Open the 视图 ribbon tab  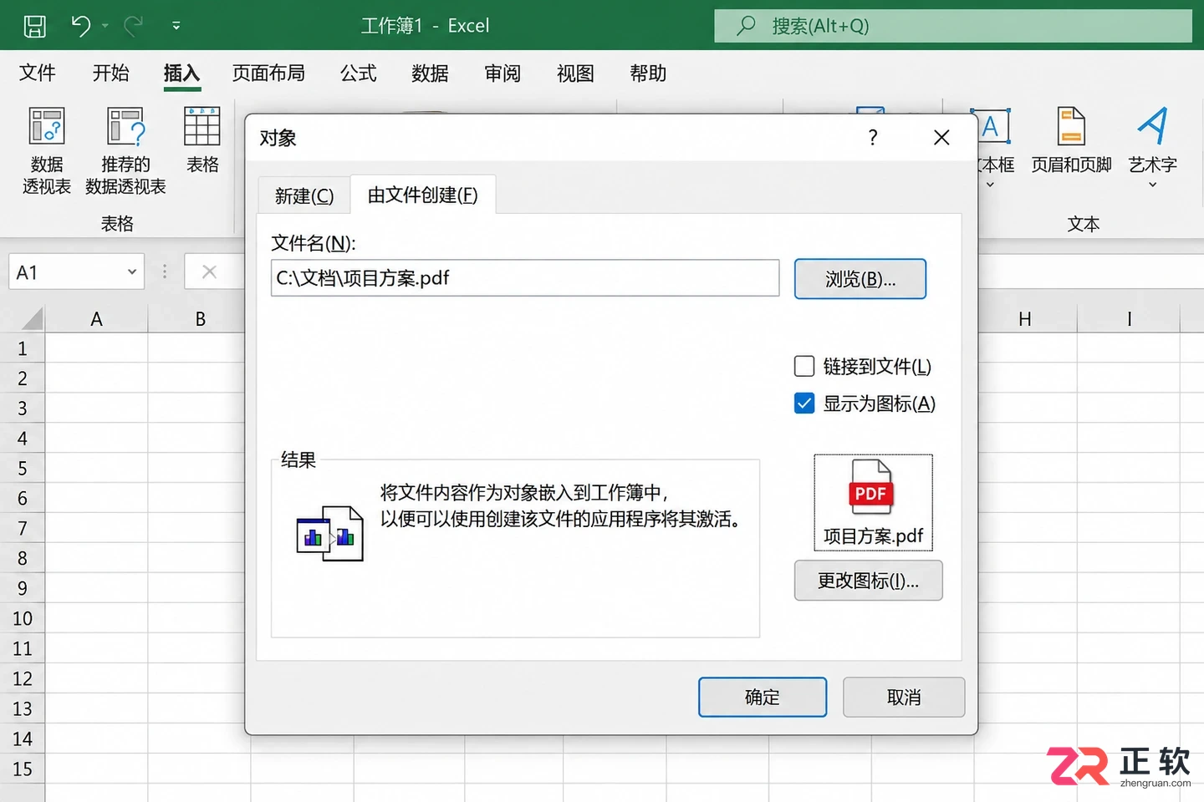click(x=575, y=74)
